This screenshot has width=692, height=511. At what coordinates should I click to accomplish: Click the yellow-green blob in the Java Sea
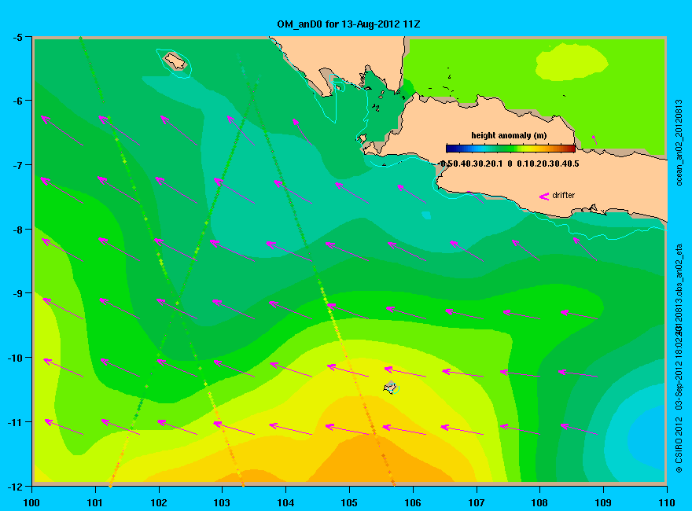pos(572,62)
